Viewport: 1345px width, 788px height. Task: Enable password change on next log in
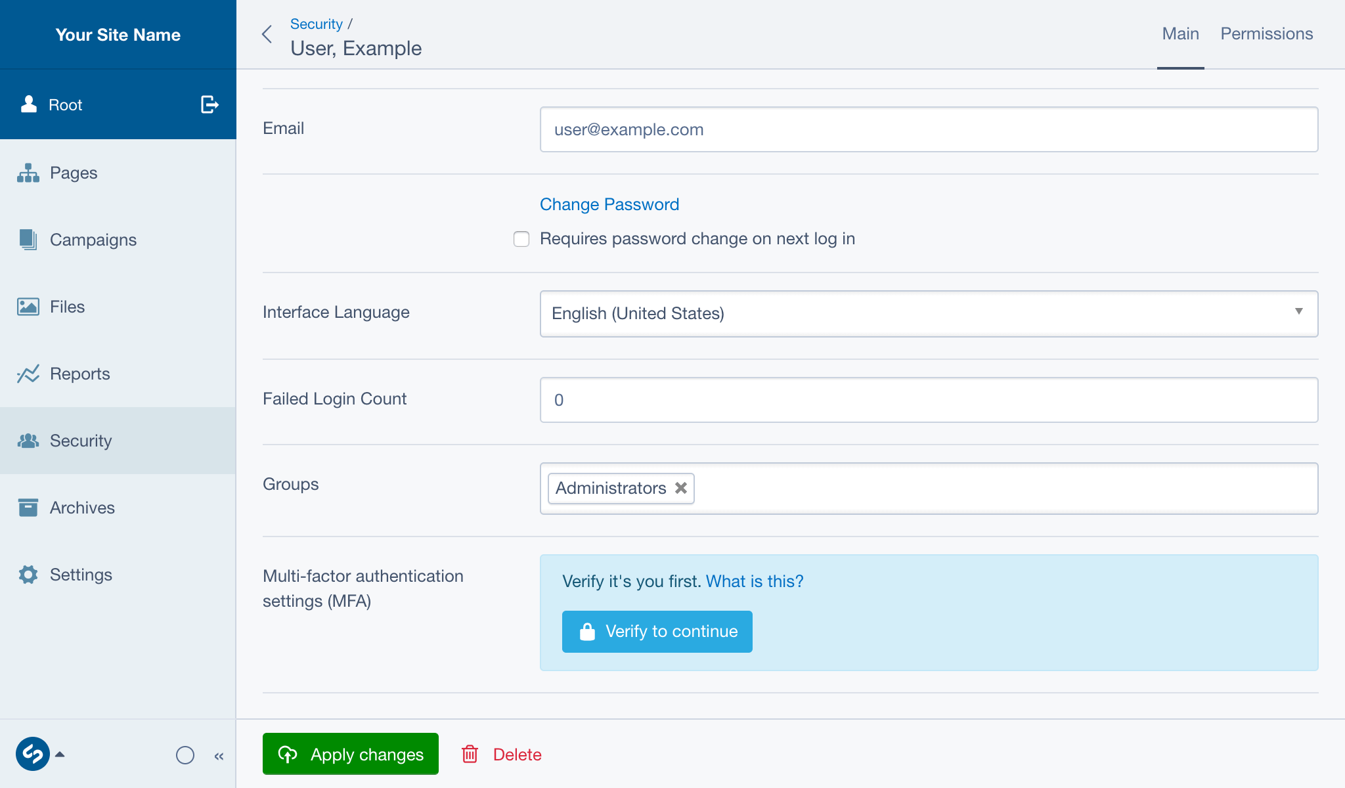click(521, 239)
